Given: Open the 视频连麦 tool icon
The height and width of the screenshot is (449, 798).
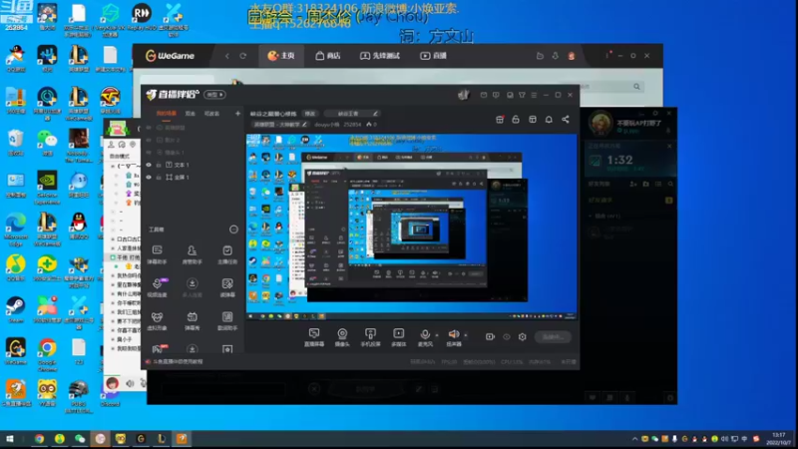Looking at the screenshot, I should (158, 287).
